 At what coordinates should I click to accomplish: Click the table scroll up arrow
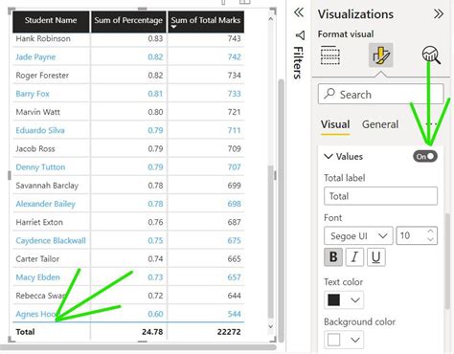point(271,19)
